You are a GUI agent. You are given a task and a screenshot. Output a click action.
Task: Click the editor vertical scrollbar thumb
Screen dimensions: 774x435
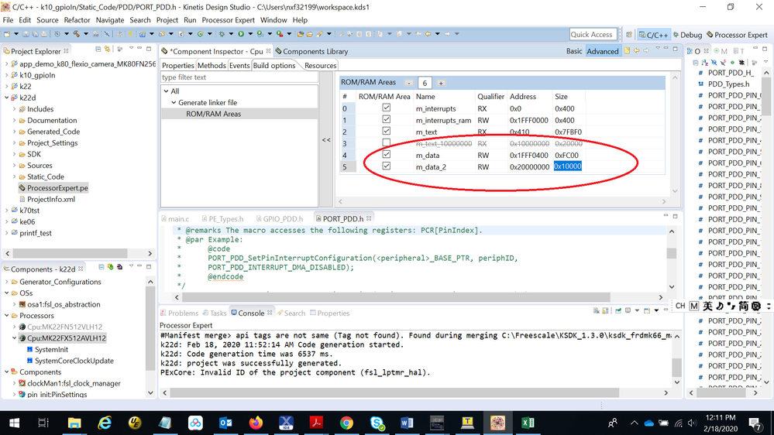tap(671, 252)
